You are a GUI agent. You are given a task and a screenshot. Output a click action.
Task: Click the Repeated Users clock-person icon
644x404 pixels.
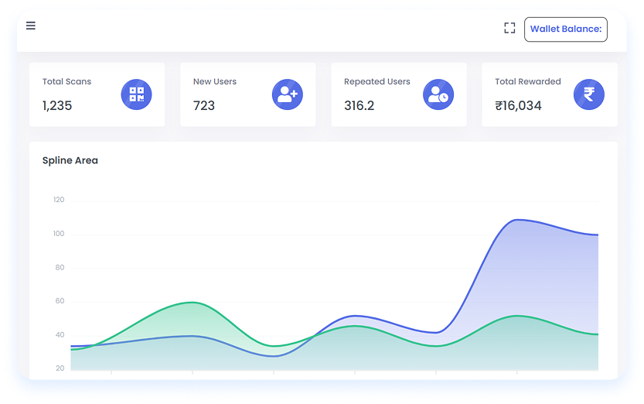pyautogui.click(x=438, y=94)
